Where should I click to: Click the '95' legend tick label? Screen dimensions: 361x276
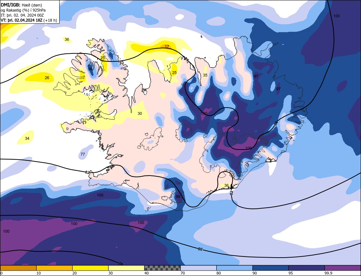coord(291,273)
